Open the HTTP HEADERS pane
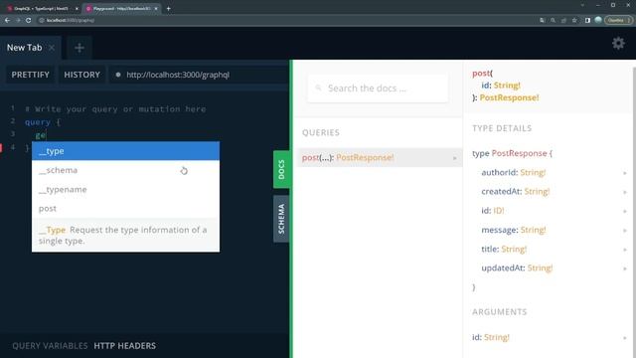Viewport: 636px width, 358px height. tap(125, 346)
